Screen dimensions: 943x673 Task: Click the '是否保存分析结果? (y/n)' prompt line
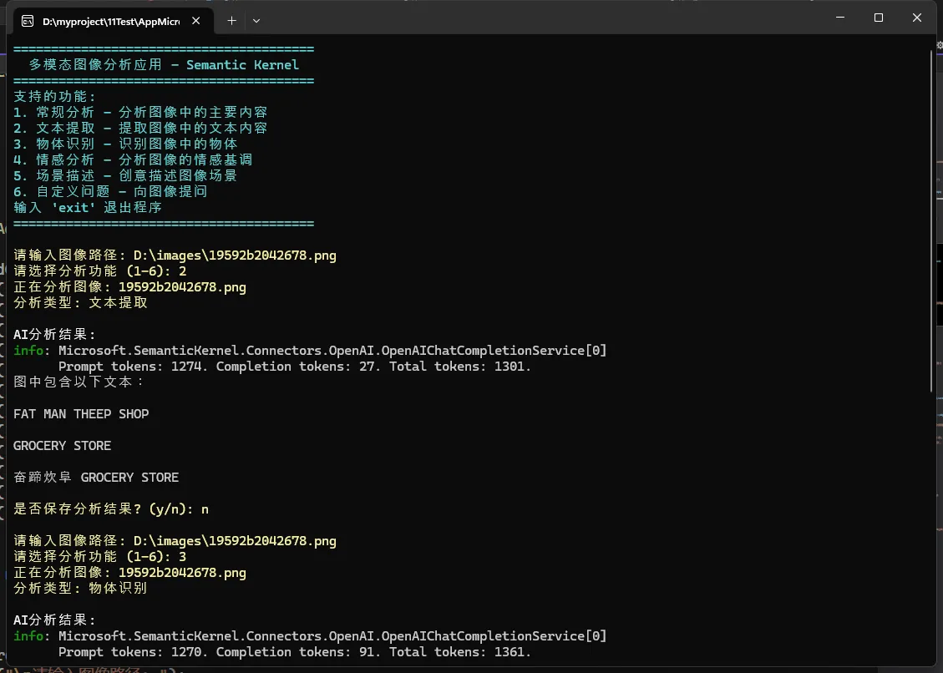[x=111, y=509]
